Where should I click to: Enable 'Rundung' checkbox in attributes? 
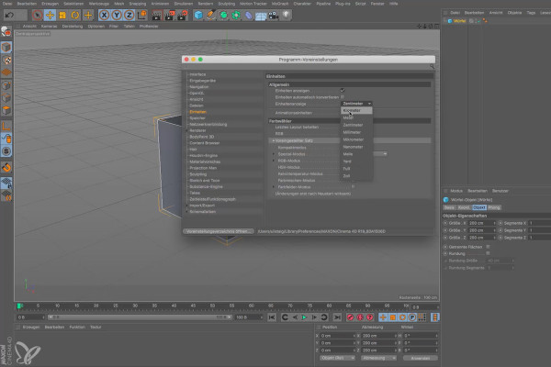488,253
